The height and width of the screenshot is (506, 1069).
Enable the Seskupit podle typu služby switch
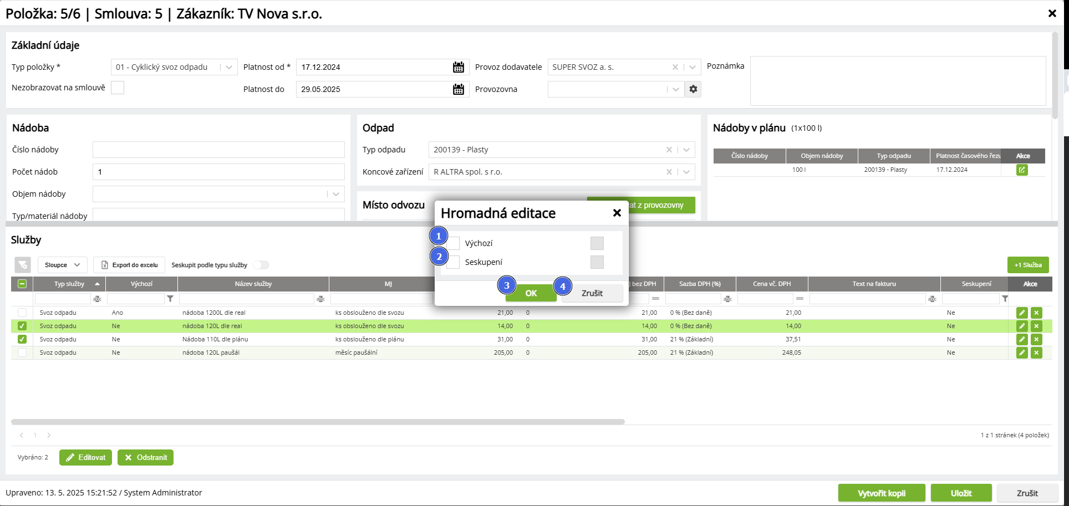coord(261,265)
